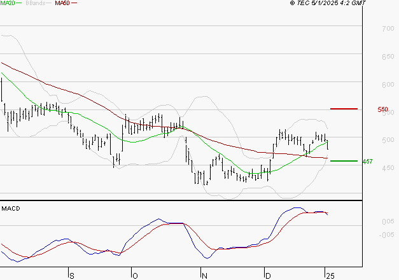Screen dimensions: 399x280
Task: Click the O month label on time axis
Action: click(x=136, y=276)
